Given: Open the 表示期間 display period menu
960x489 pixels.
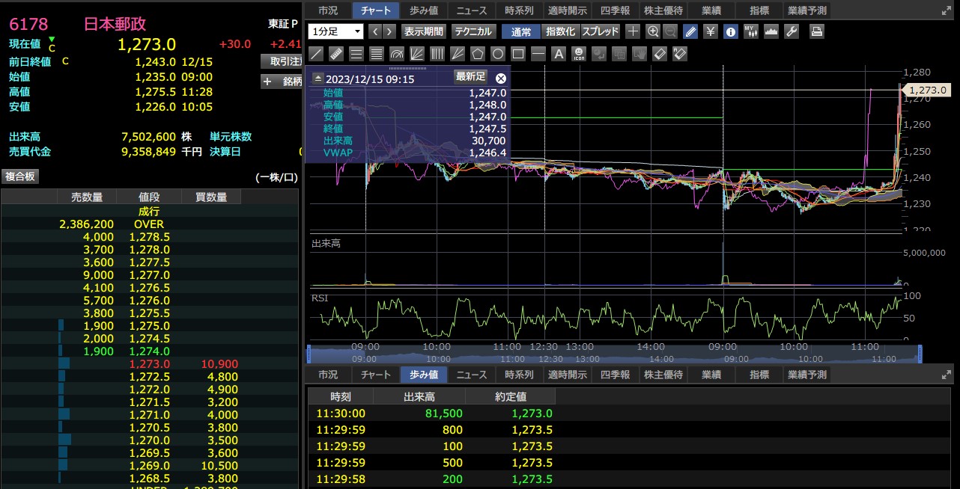Looking at the screenshot, I should (424, 31).
